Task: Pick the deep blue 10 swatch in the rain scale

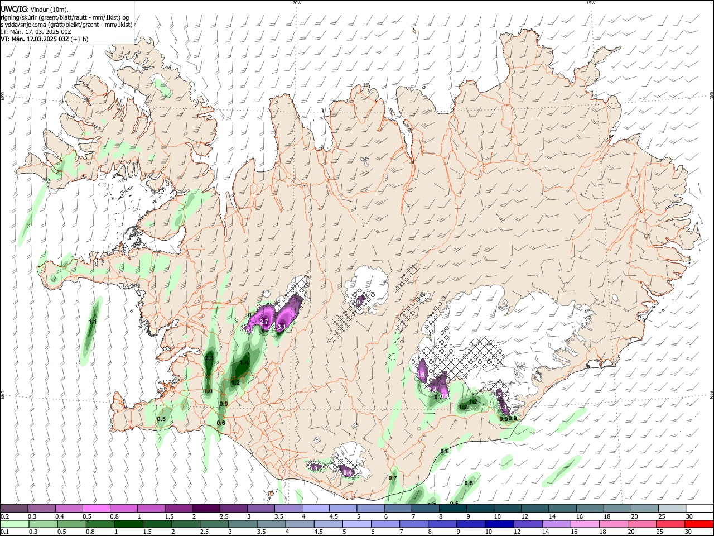Action: pyautogui.click(x=499, y=524)
